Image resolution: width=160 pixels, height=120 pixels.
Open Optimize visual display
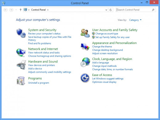(104, 82)
